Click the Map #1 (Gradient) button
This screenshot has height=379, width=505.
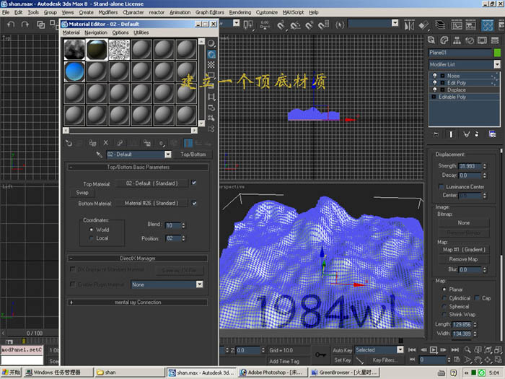(463, 250)
